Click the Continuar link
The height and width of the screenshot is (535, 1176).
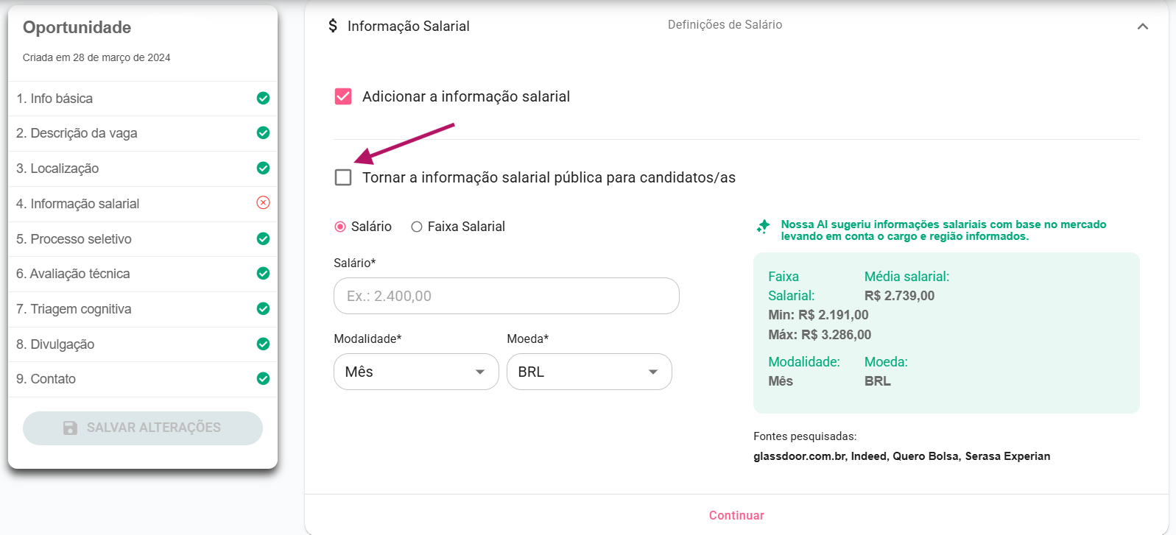[x=736, y=515]
